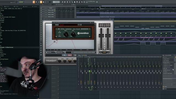176x99 pixels.
Task: Open the October 2022 Samples browser folder
Action: point(8,17)
